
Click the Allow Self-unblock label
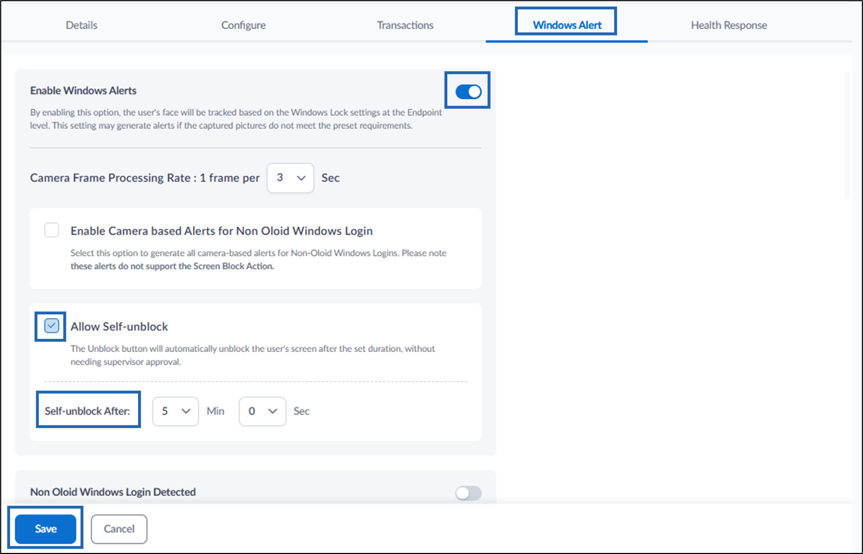coord(119,326)
